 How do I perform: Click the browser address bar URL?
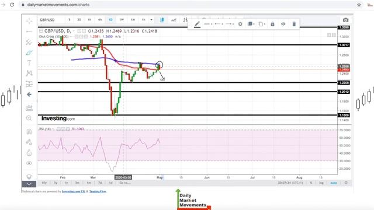(58, 5)
